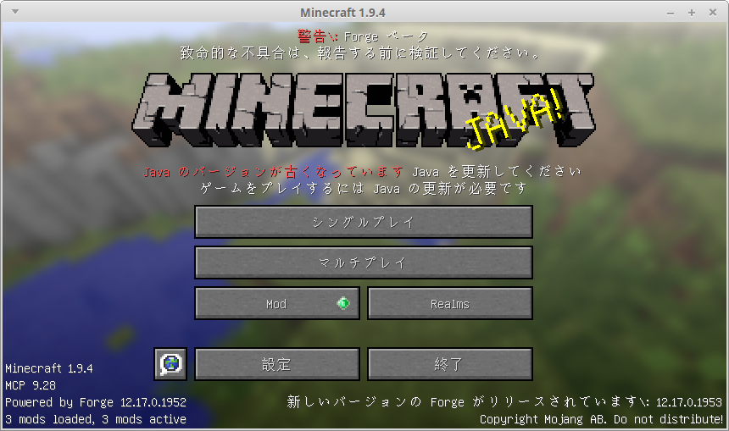Open Minecraft Realms
This screenshot has width=729, height=431.
pyautogui.click(x=450, y=303)
